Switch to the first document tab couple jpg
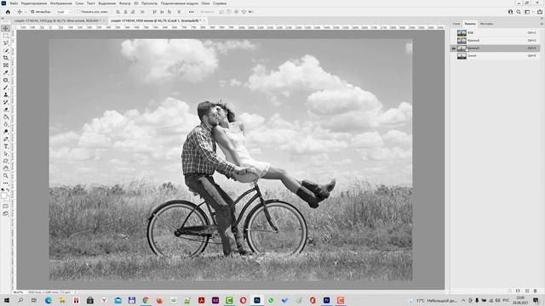545x306 pixels. [x=59, y=20]
